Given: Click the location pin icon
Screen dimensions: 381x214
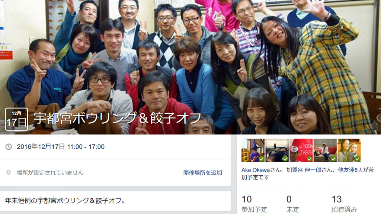Looking at the screenshot, I should (9, 173).
